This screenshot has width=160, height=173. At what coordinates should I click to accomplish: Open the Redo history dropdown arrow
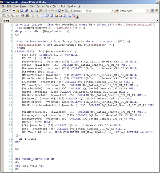pyautogui.click(x=56, y=11)
